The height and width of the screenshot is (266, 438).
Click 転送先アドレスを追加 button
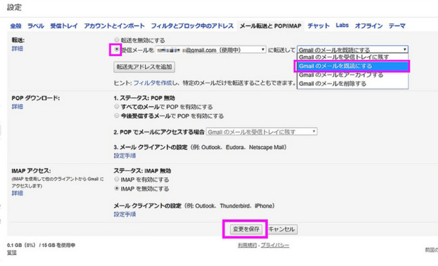[144, 67]
